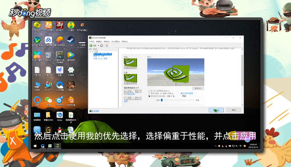Open Steam desktop icon

point(71,41)
